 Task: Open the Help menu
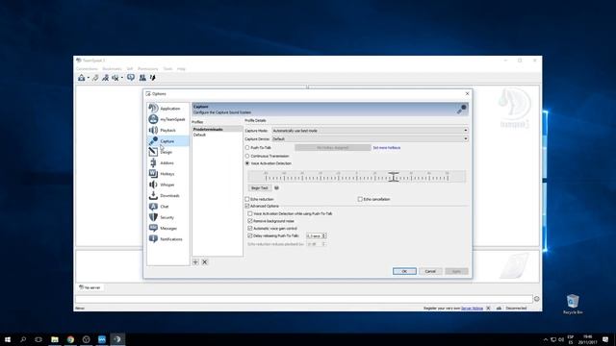[x=181, y=69]
